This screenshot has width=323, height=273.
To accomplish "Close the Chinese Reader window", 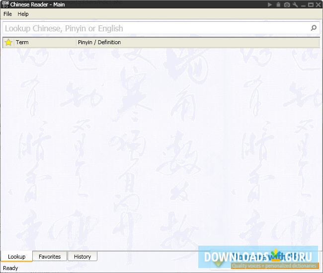I will (319, 4).
